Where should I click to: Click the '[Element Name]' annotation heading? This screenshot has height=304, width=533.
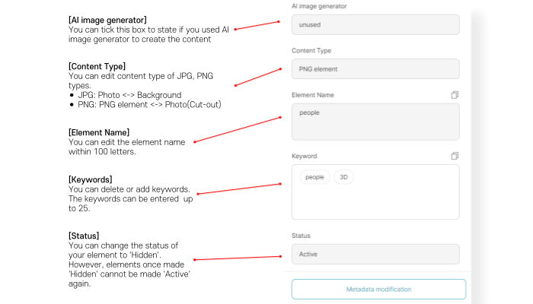[99, 133]
